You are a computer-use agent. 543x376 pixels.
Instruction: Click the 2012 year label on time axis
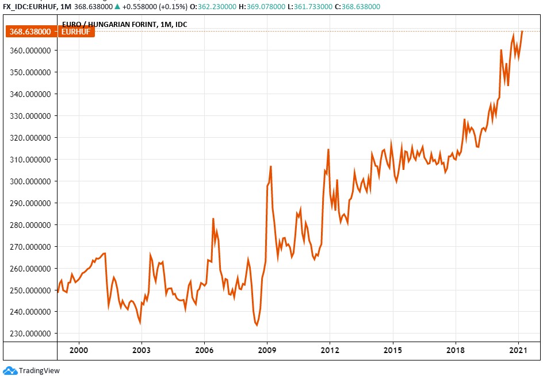[330, 350]
